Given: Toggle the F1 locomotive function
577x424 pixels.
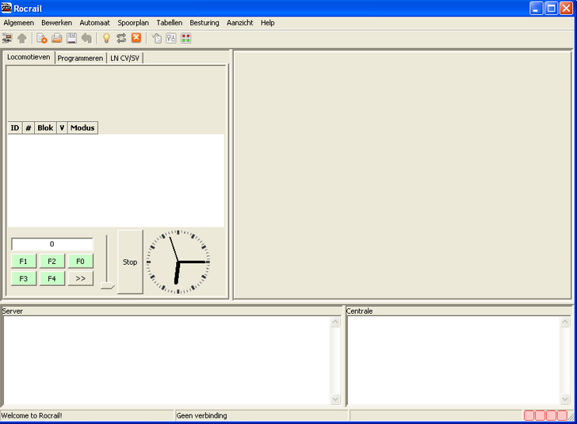Looking at the screenshot, I should point(24,262).
